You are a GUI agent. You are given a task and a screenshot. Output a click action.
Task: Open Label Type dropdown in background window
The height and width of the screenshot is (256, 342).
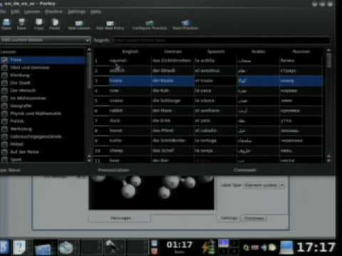coord(264,185)
